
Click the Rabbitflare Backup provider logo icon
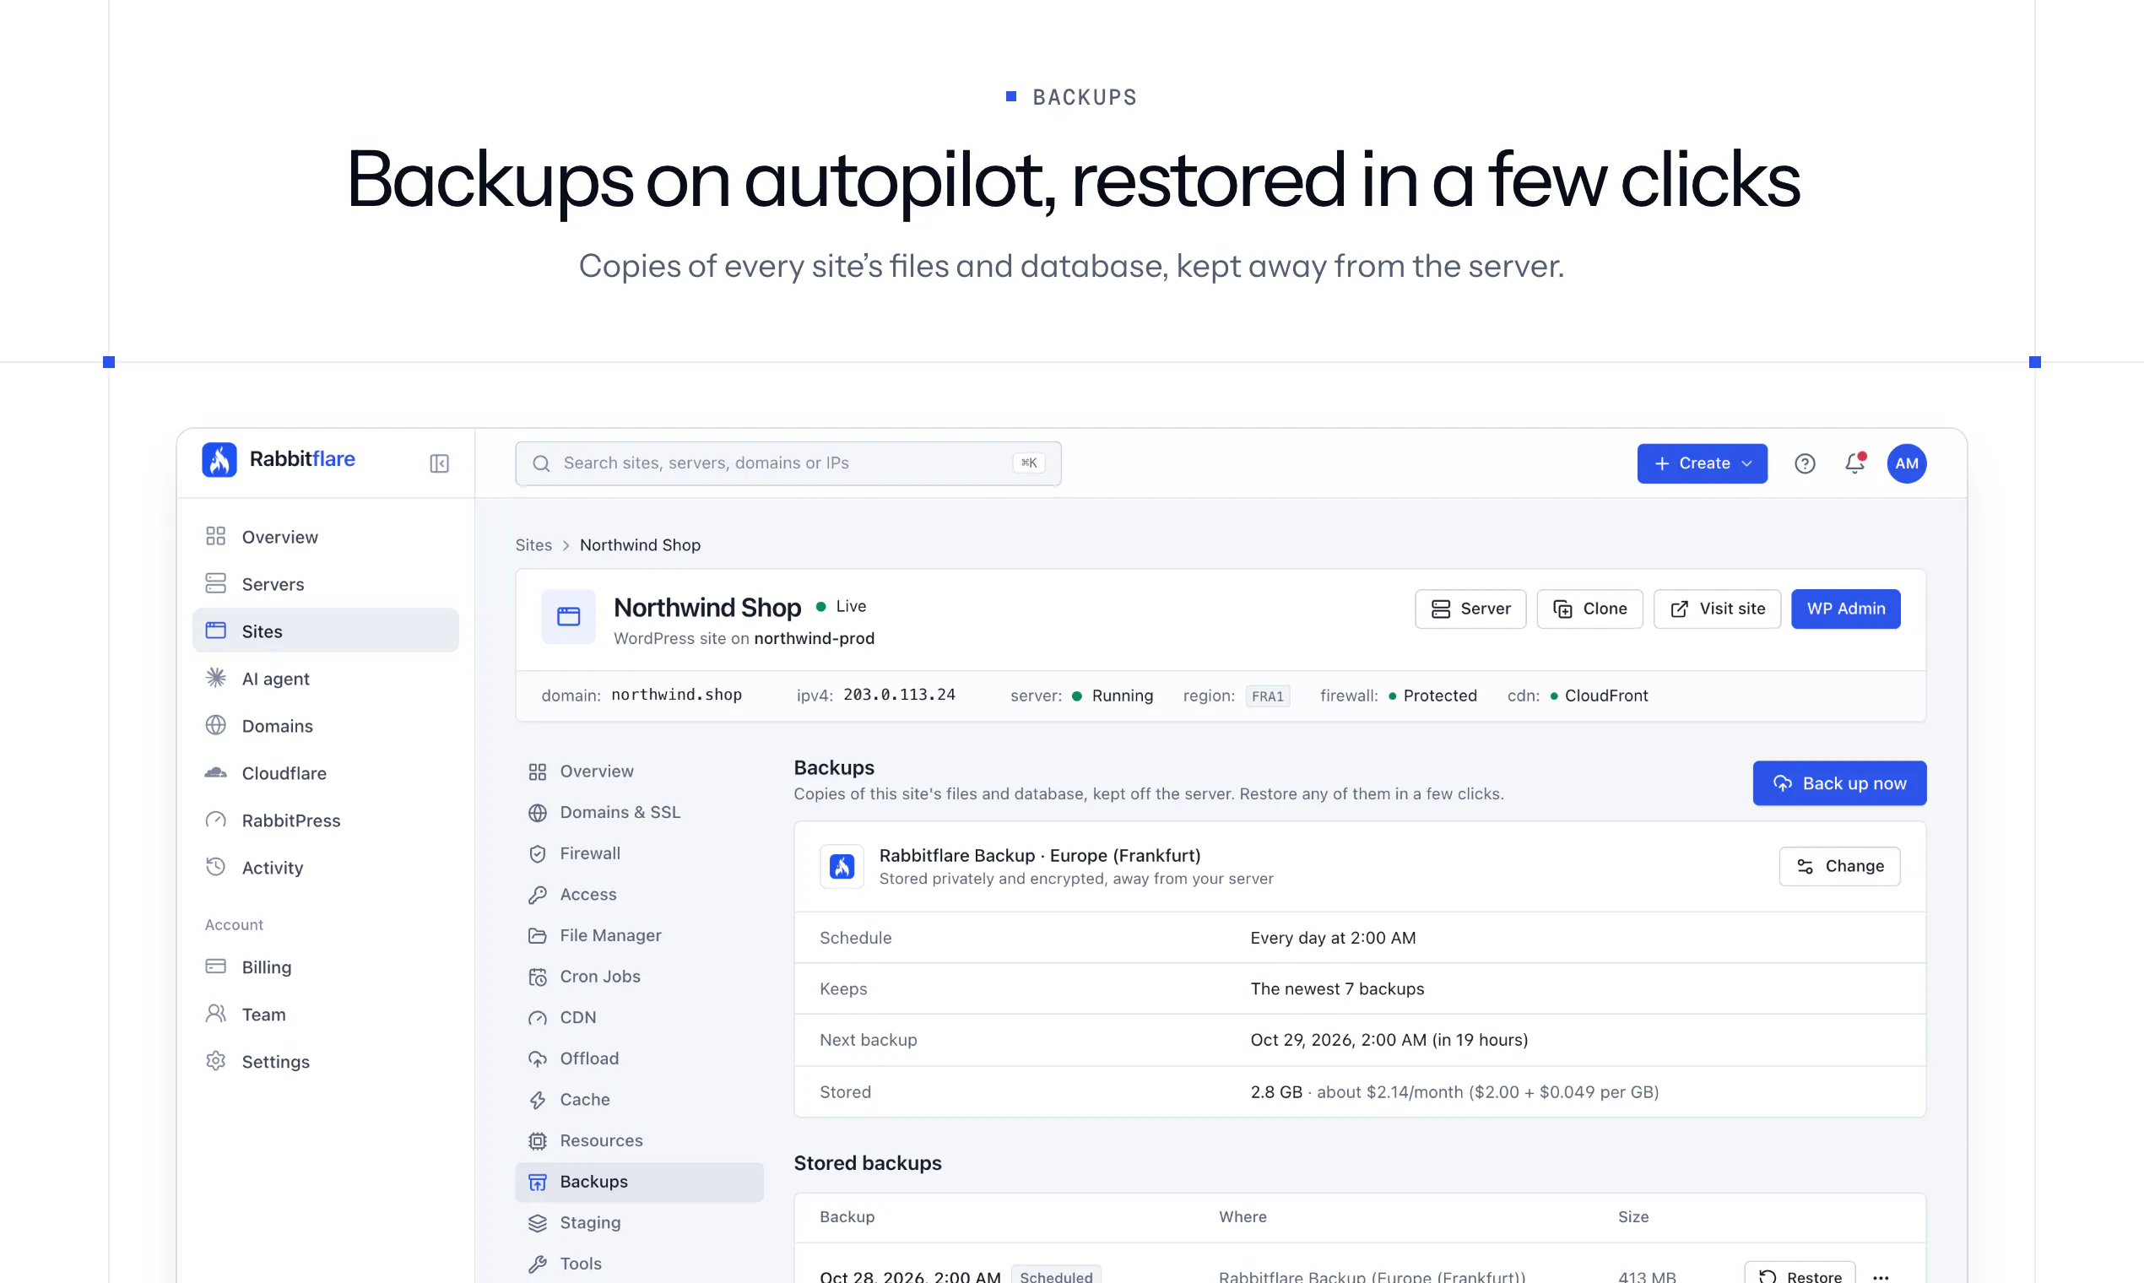click(x=842, y=866)
